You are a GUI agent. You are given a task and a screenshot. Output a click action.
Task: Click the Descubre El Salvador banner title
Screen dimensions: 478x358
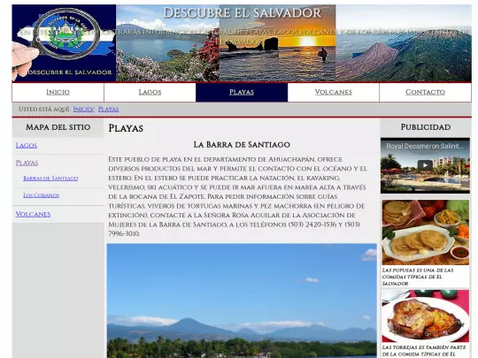tap(242, 13)
